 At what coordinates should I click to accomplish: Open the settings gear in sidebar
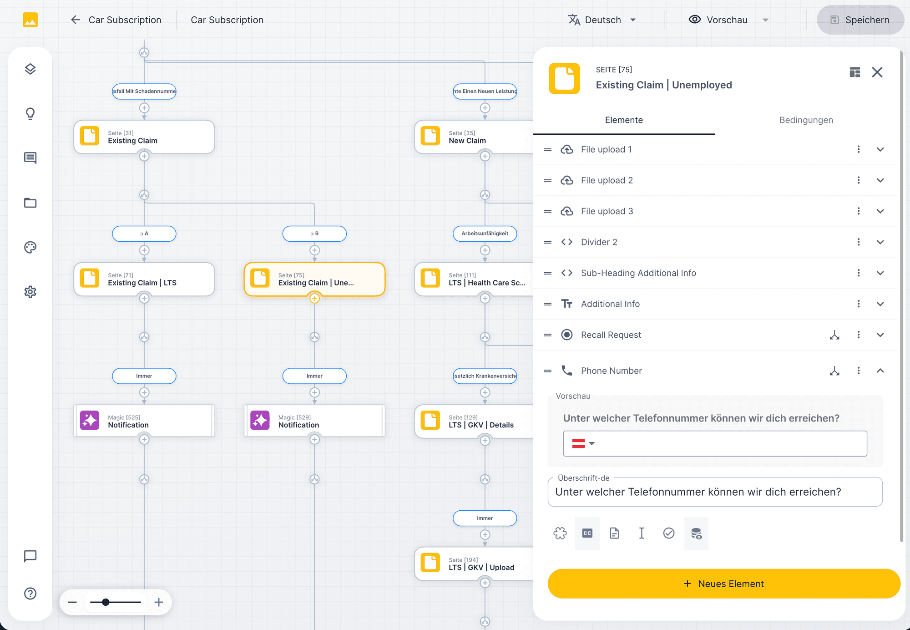(30, 292)
